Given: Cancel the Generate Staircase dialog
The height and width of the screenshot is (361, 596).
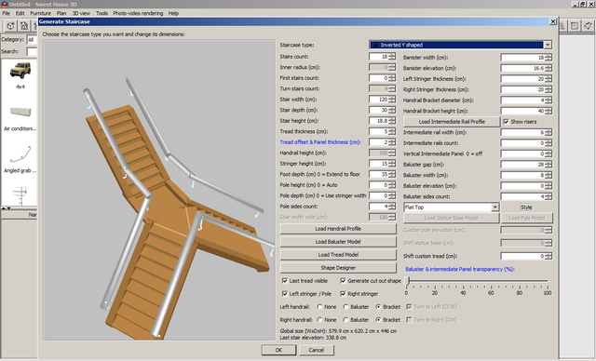Looking at the screenshot, I should 317,350.
